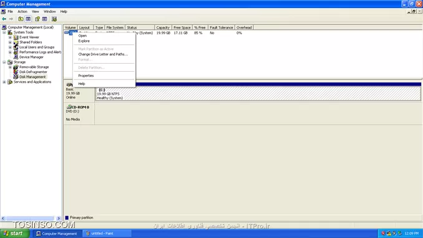
Task: Collapse the Storage tree node
Action: click(x=4, y=62)
